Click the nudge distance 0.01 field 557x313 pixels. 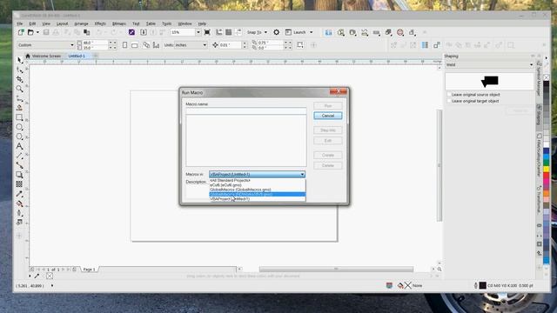(x=230, y=45)
